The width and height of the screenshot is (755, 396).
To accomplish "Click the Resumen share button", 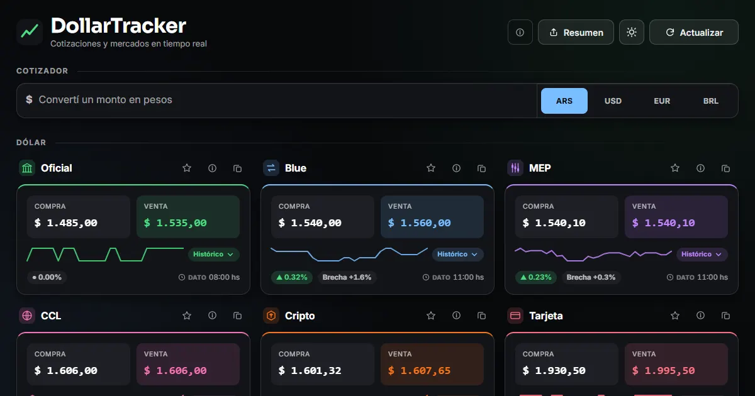I will pyautogui.click(x=576, y=32).
